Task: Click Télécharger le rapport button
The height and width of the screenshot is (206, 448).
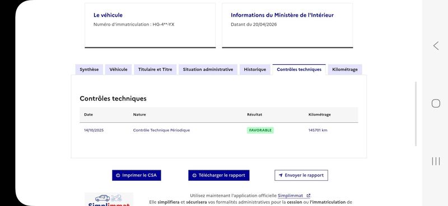Action: pos(219,175)
